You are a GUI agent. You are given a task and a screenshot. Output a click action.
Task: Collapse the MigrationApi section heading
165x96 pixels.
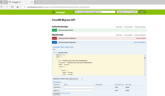pos(57,35)
